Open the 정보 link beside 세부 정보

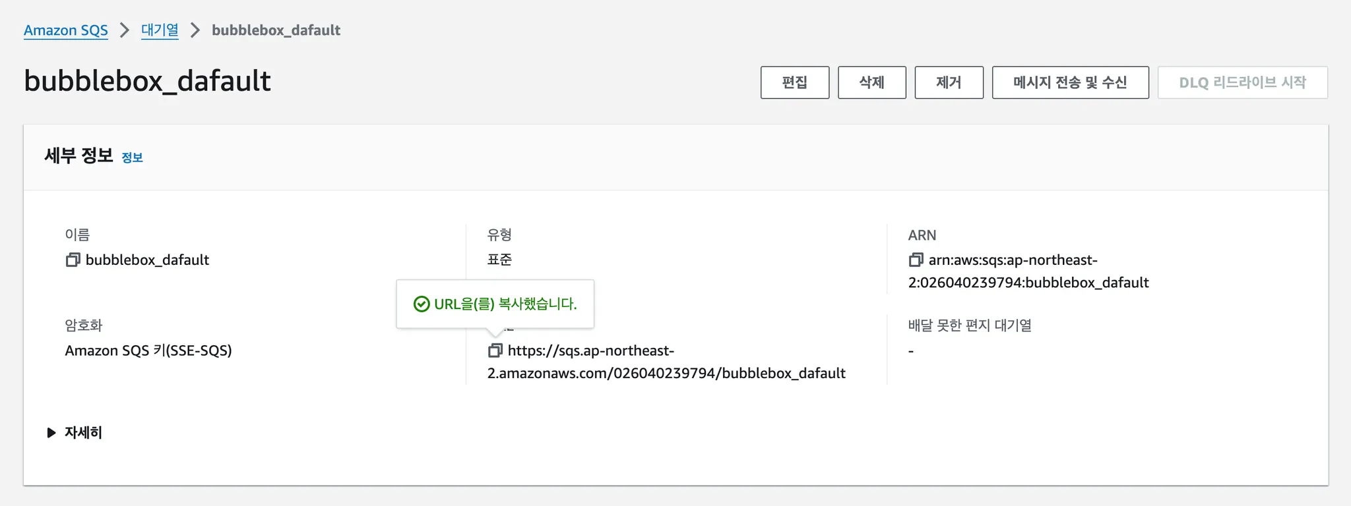(x=132, y=157)
